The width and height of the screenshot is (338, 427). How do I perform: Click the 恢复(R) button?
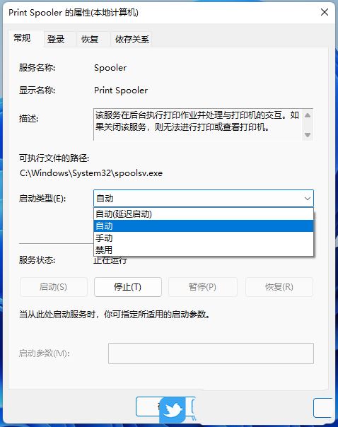(x=279, y=287)
